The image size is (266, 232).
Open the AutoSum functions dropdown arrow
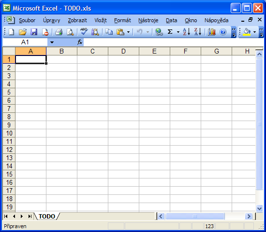click(x=178, y=32)
